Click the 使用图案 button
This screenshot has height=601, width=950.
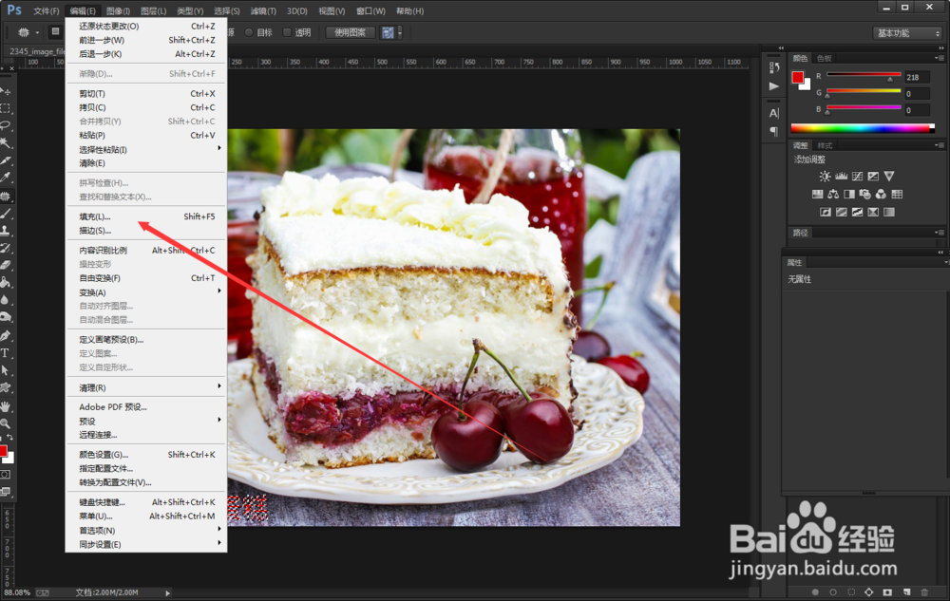[x=351, y=32]
